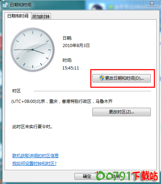
Task: Click the analog clock face
Action: pos(32,50)
